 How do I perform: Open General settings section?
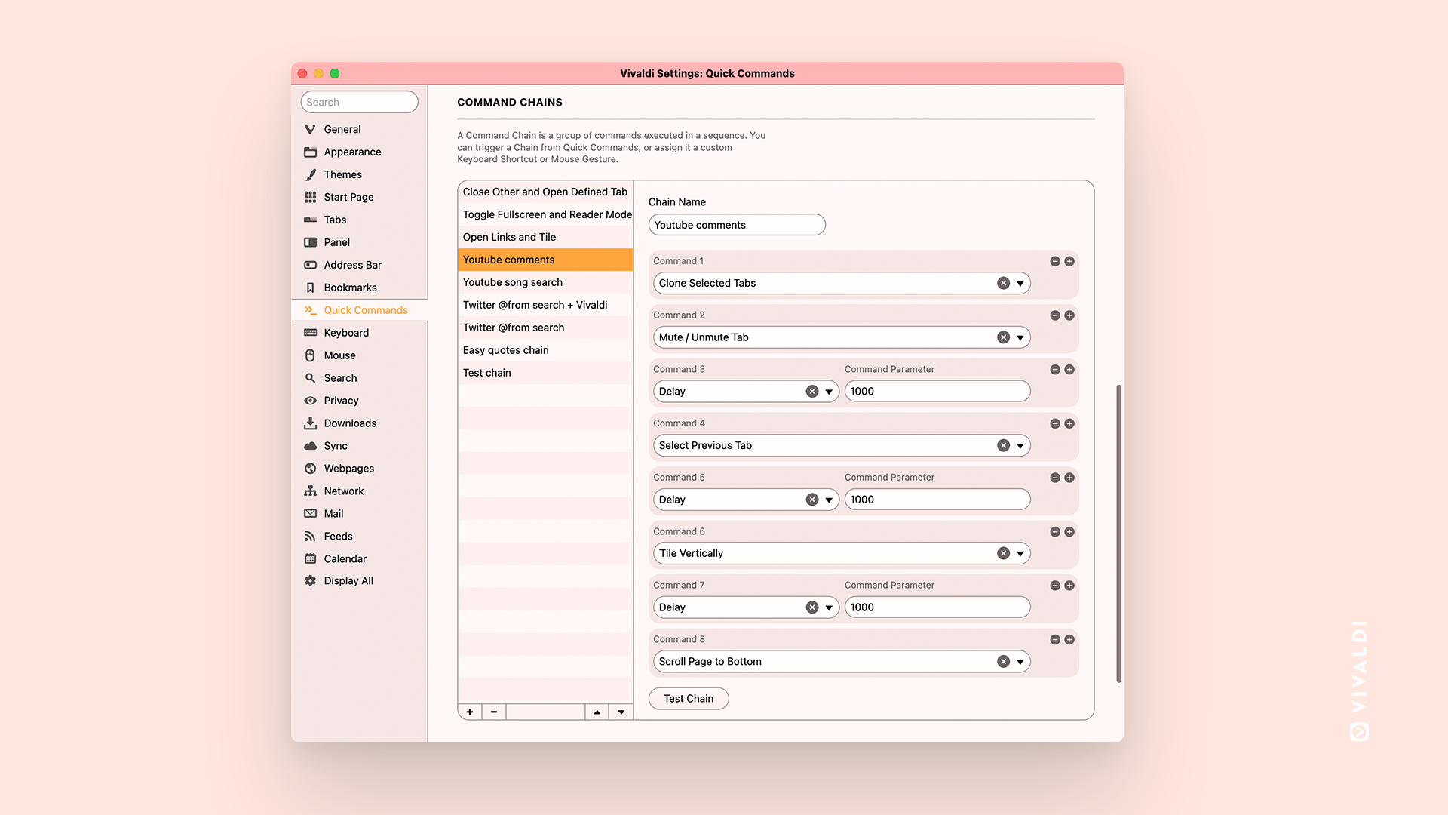pos(360,129)
